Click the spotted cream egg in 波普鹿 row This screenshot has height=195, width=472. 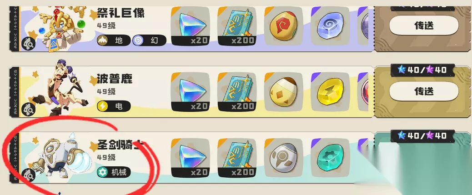click(x=283, y=91)
